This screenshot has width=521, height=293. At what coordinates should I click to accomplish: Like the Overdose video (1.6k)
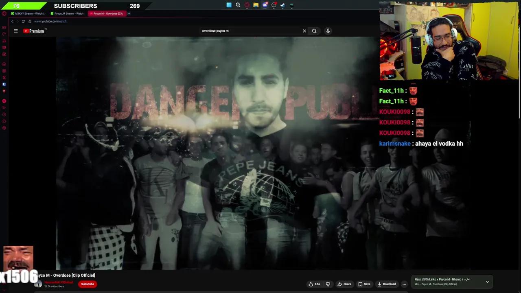coord(314,284)
